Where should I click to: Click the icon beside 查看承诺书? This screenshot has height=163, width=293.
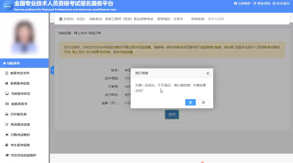7,104
